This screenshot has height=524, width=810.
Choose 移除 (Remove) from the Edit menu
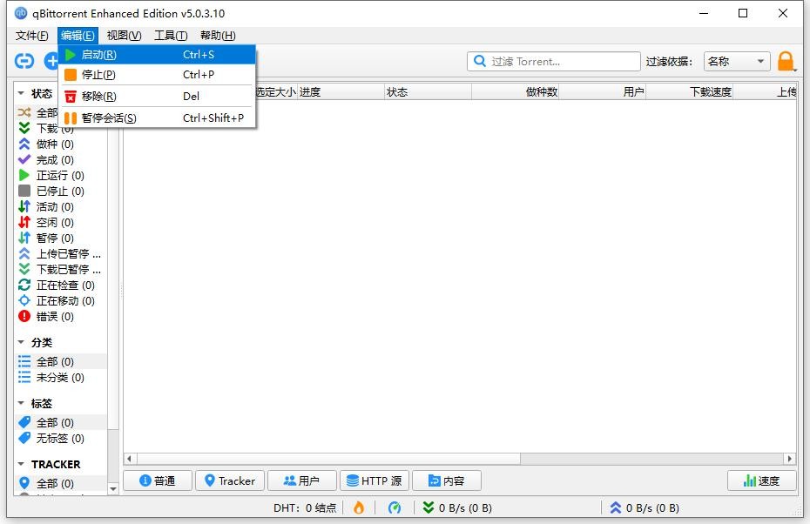tap(98, 97)
